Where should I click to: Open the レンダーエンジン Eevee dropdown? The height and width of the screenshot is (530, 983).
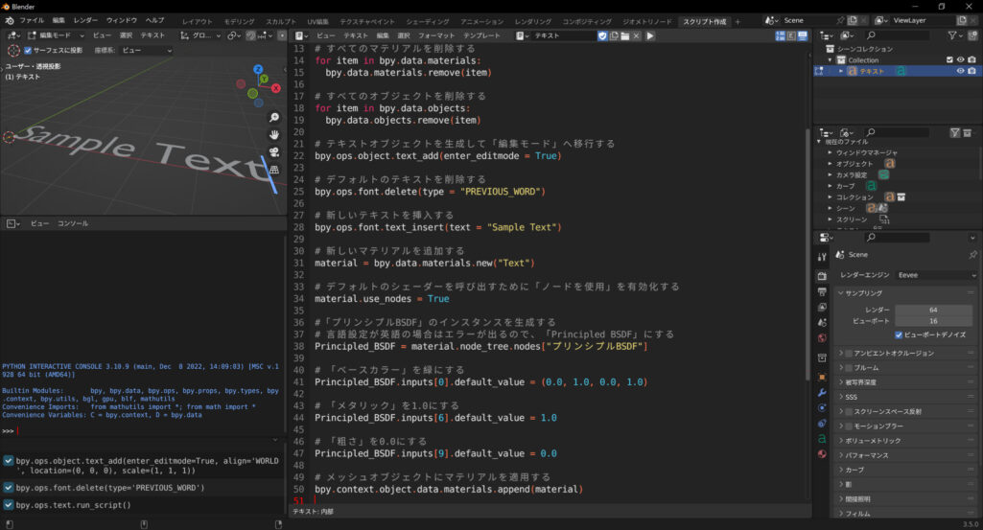click(x=937, y=275)
